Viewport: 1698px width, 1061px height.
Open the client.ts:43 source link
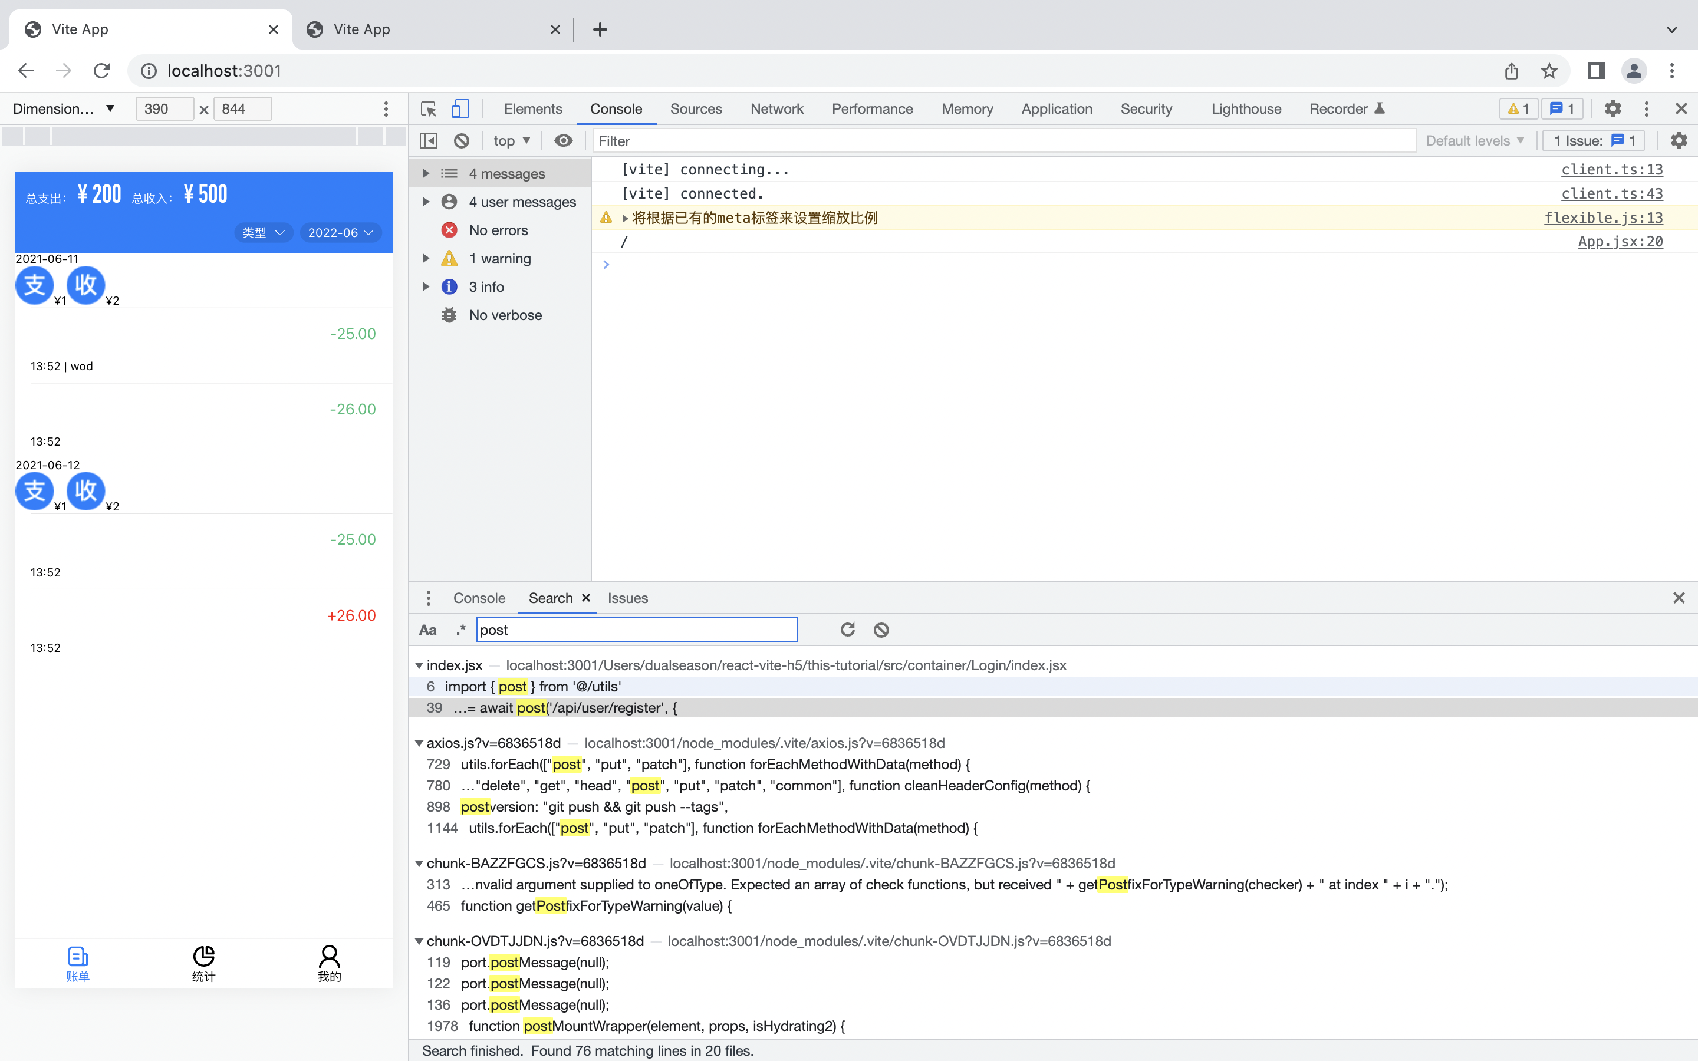point(1612,194)
